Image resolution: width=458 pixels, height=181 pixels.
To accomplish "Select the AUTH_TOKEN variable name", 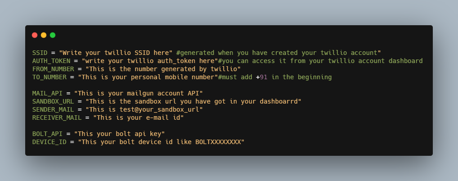I will 51,61.
